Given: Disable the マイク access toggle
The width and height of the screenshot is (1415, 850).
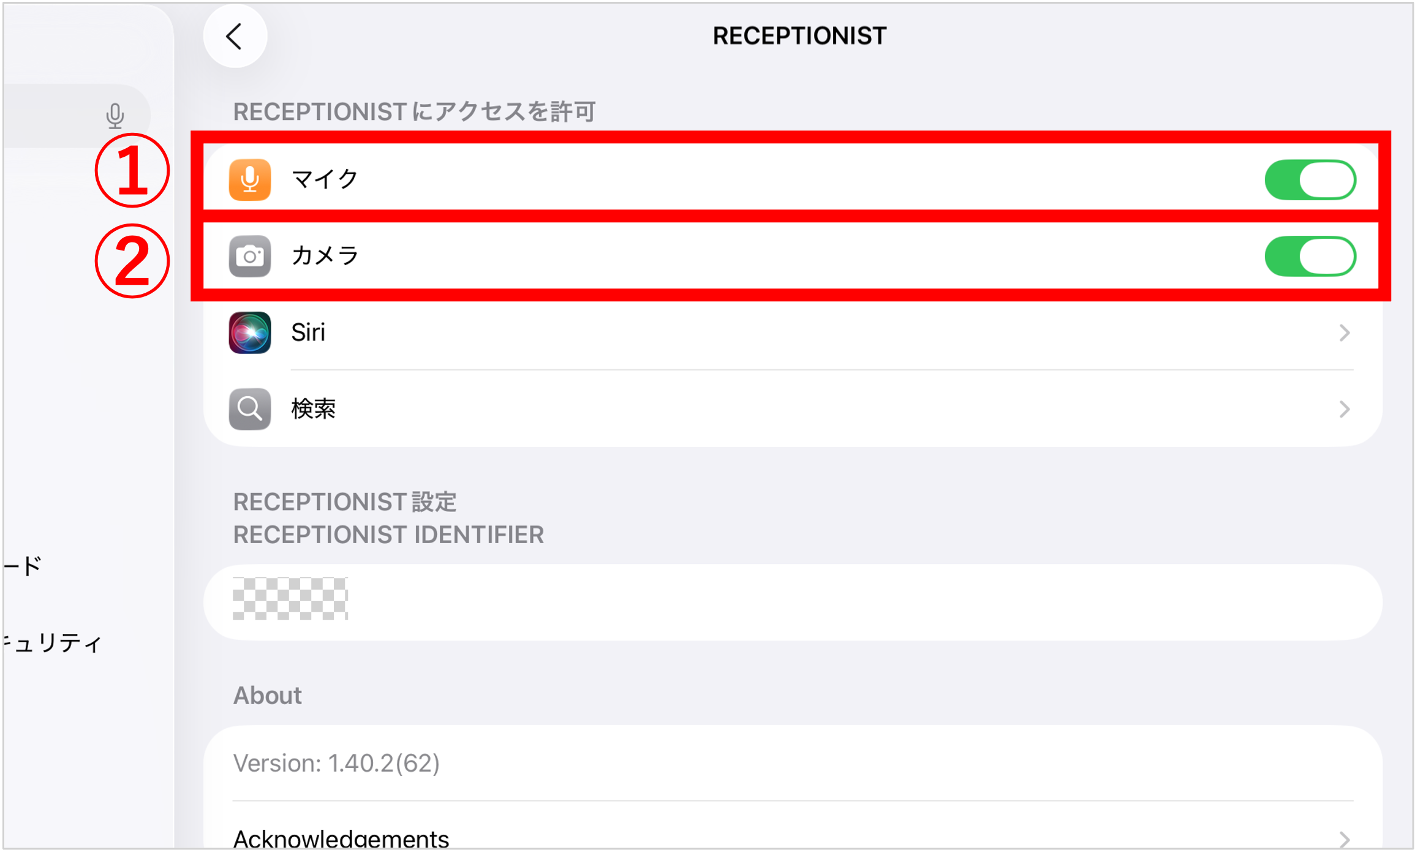Looking at the screenshot, I should click(x=1310, y=179).
